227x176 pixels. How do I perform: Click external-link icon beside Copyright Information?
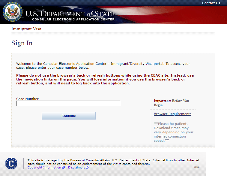coord(63,168)
